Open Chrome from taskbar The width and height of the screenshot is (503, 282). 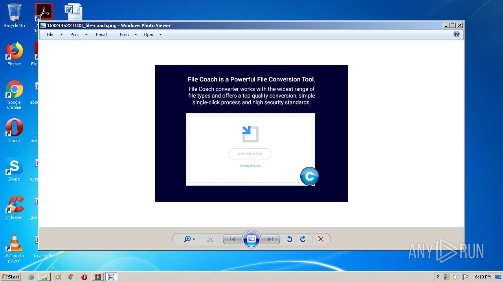click(x=71, y=277)
